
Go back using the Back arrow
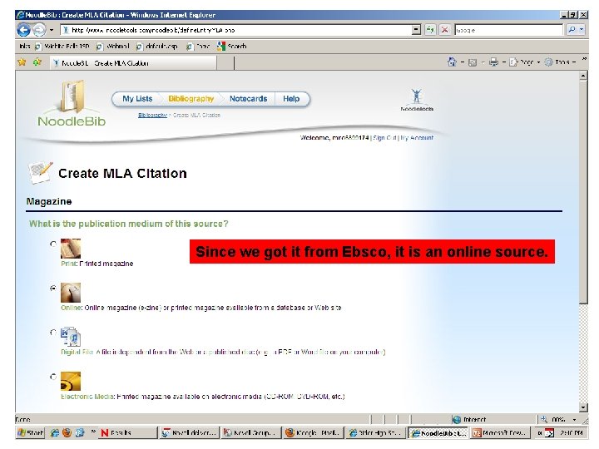23,30
